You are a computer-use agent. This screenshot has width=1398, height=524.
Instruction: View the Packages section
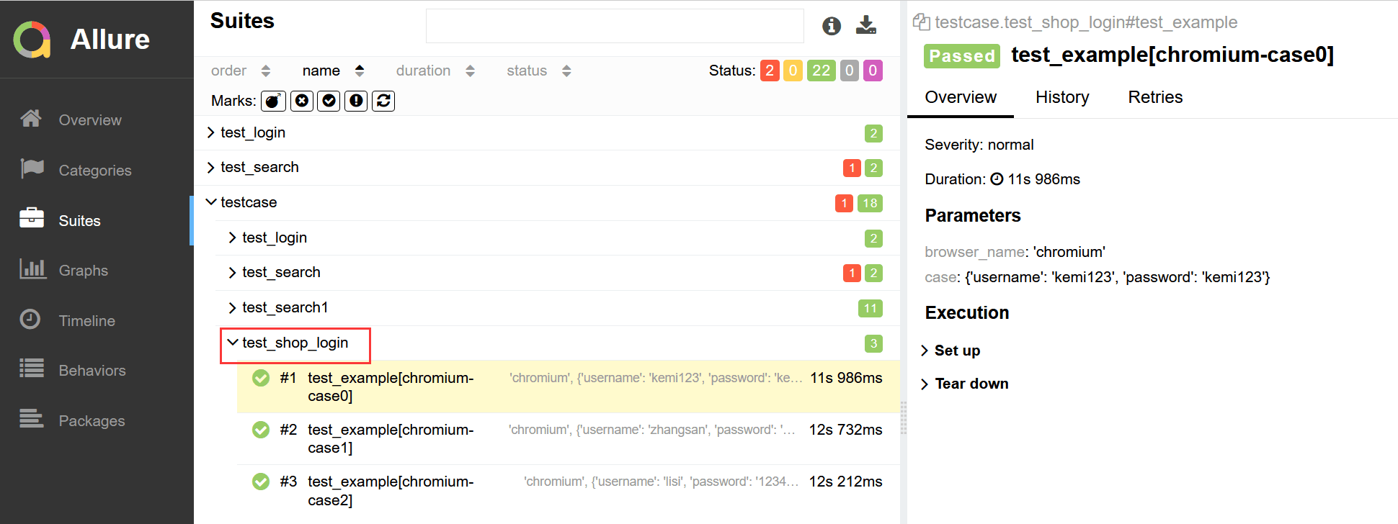(92, 420)
